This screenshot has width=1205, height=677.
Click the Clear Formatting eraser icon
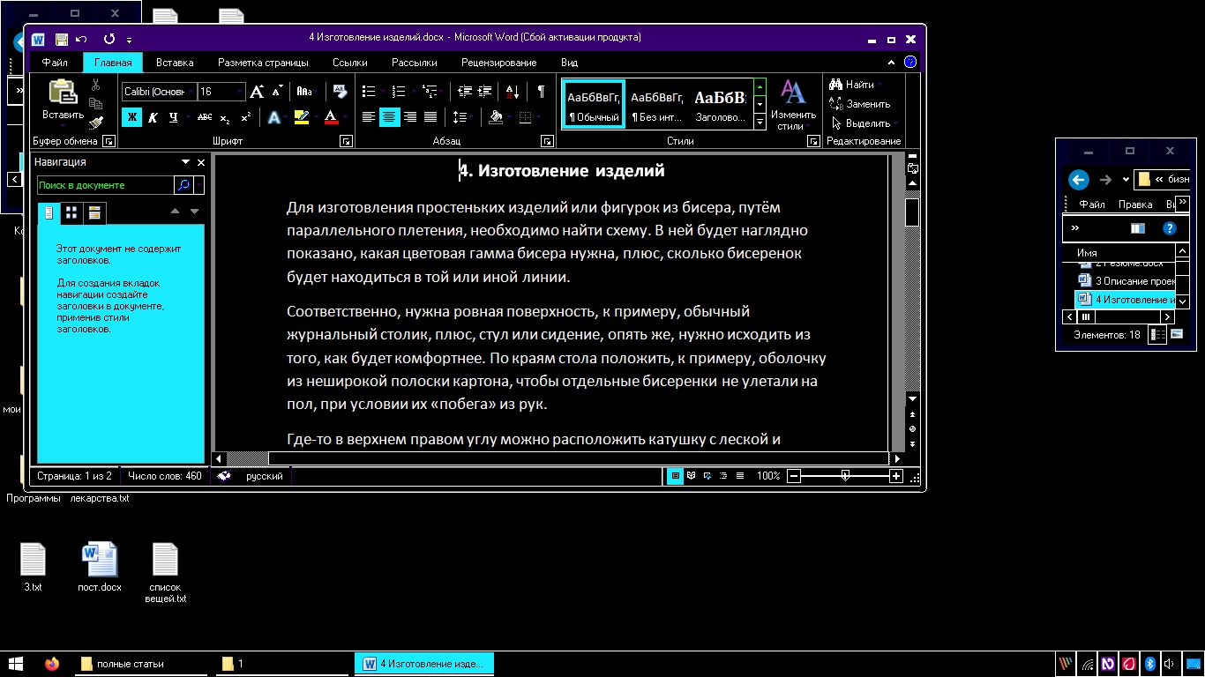tap(339, 91)
